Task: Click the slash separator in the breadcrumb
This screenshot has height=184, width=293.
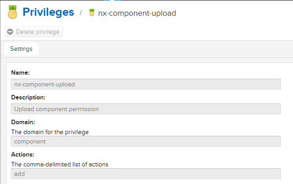Action: click(81, 13)
